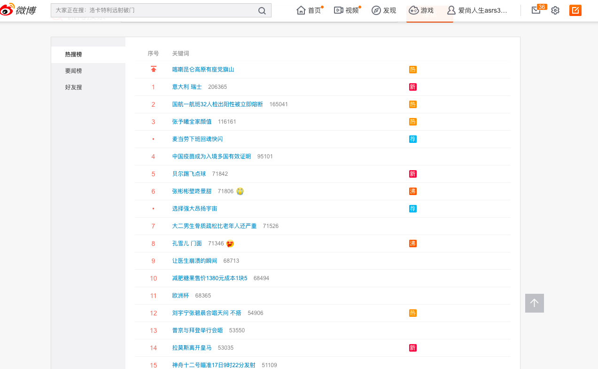The width and height of the screenshot is (598, 369).
Task: Open the topic 大二男生骨质疏松比老年人还严重
Action: [214, 226]
